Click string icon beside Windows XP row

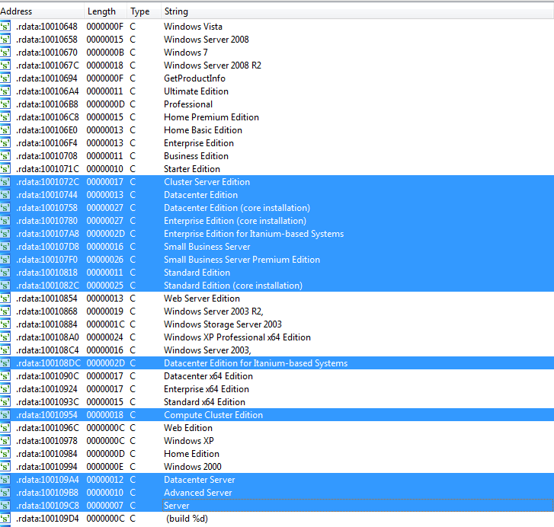tap(5, 440)
